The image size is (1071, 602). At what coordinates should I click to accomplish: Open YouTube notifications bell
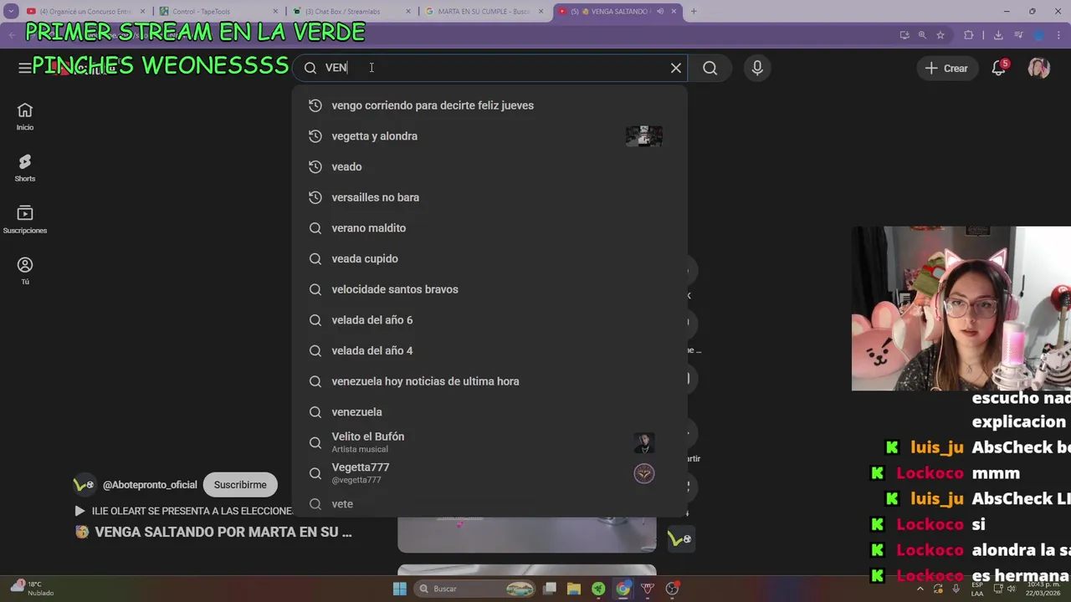(x=998, y=69)
